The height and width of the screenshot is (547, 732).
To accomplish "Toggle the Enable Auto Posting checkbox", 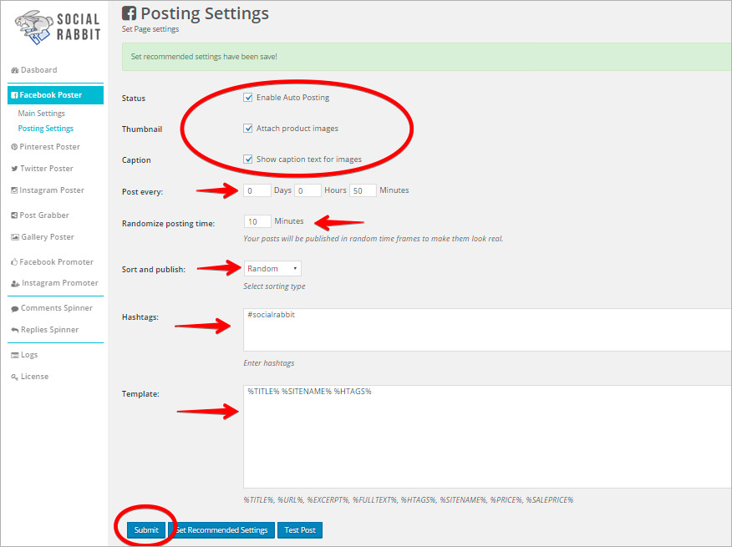I will tap(248, 98).
